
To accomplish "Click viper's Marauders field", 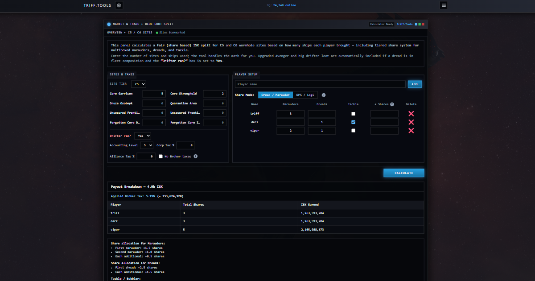I will (x=290, y=131).
